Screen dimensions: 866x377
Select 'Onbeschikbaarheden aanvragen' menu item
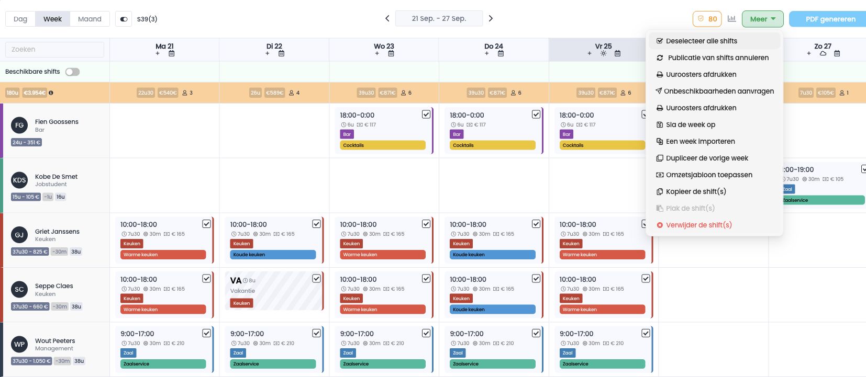(x=715, y=91)
